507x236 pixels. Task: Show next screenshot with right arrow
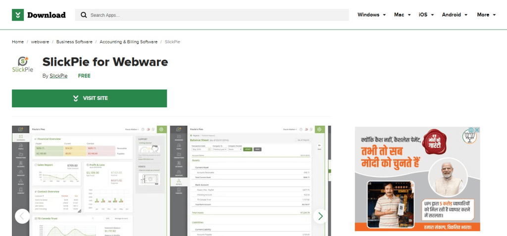pyautogui.click(x=320, y=216)
